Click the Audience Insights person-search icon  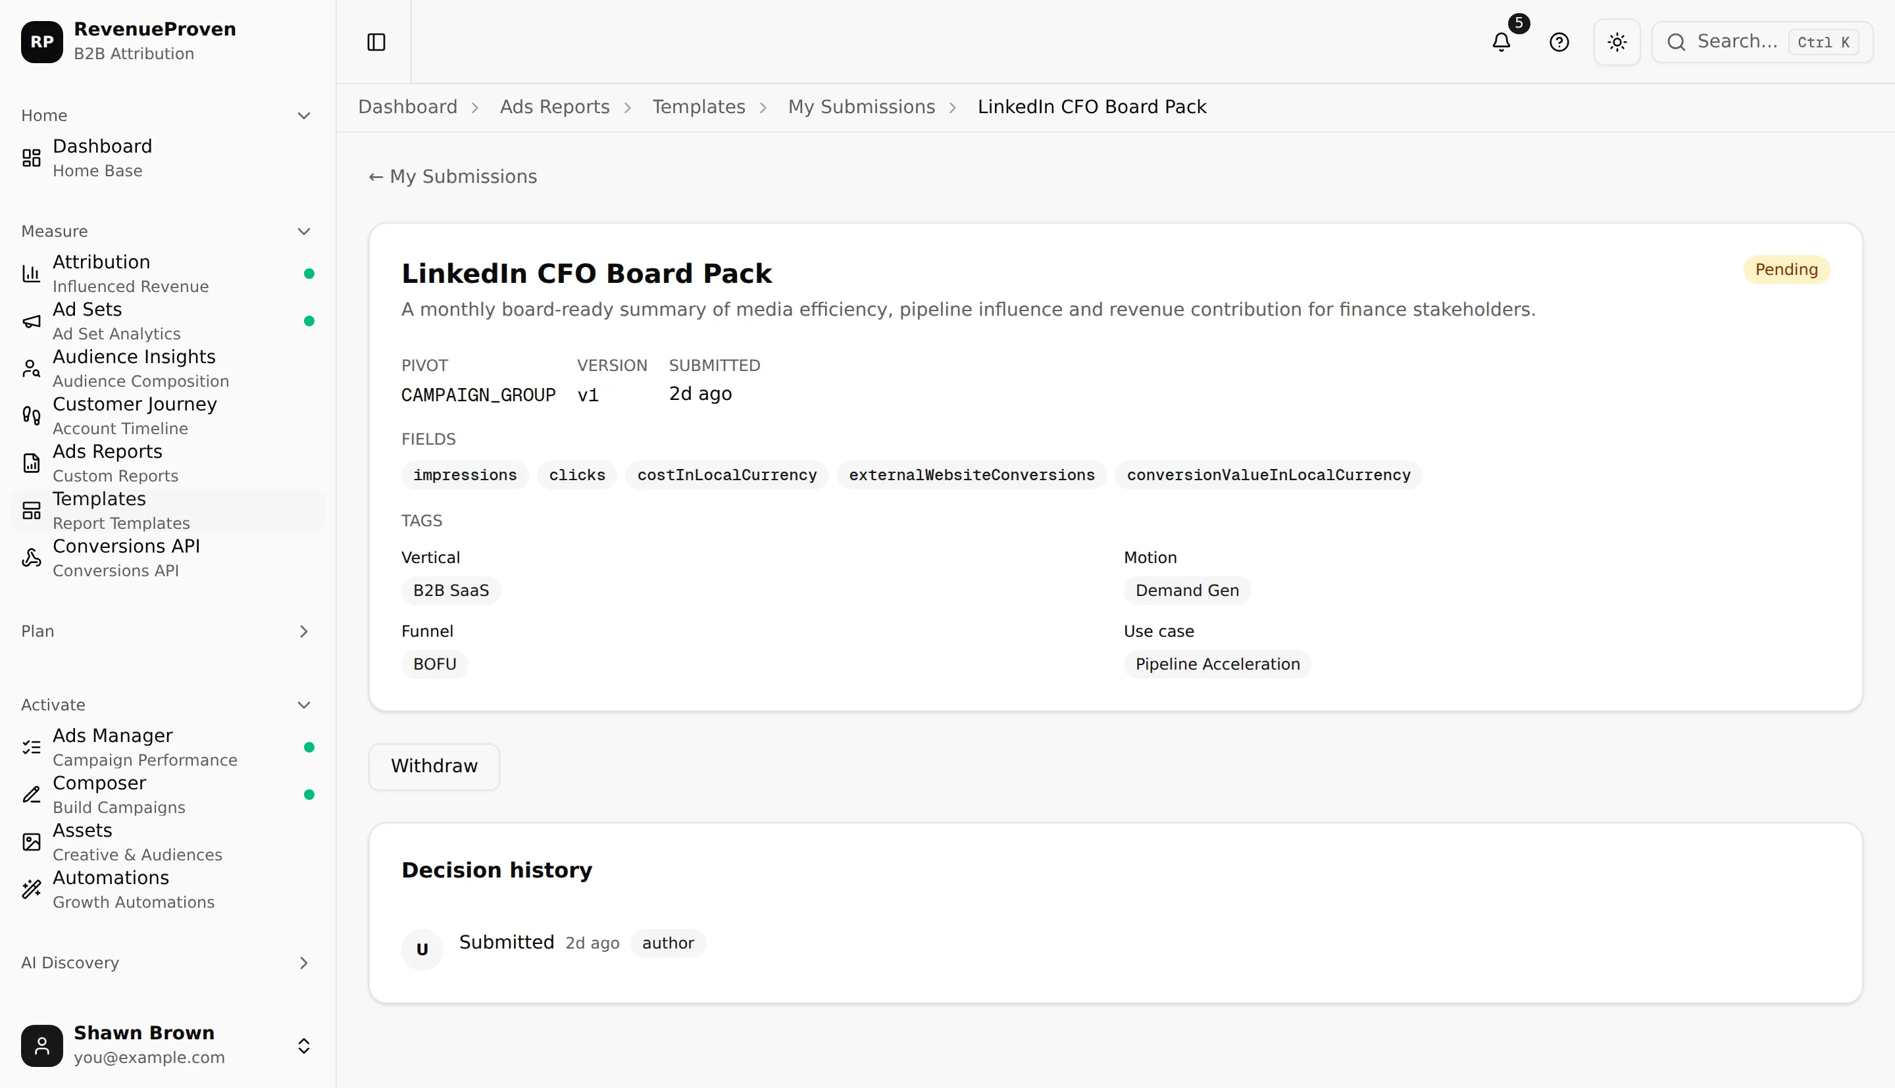coord(32,368)
